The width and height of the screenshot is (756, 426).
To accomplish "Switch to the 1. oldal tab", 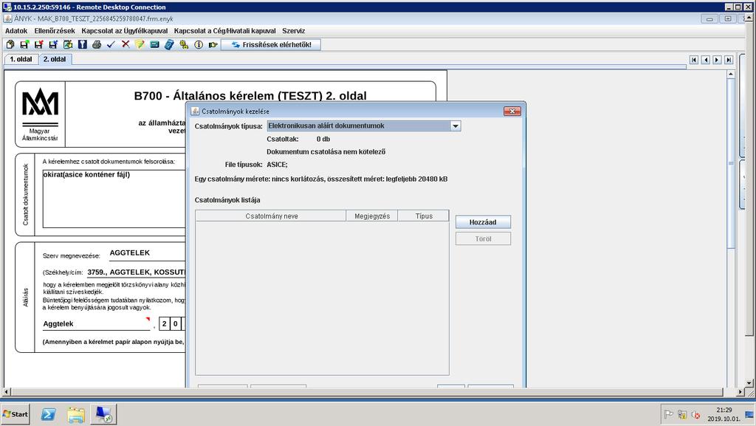I will pyautogui.click(x=21, y=59).
